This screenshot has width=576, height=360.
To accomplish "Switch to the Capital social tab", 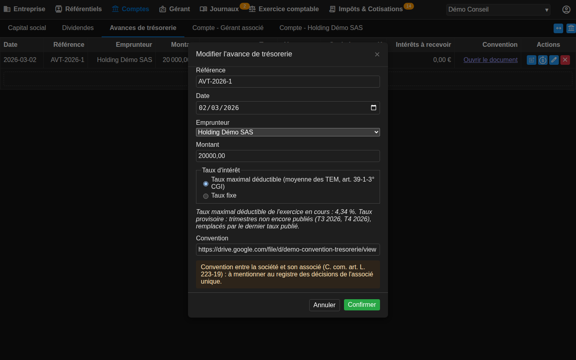I will tap(27, 28).
